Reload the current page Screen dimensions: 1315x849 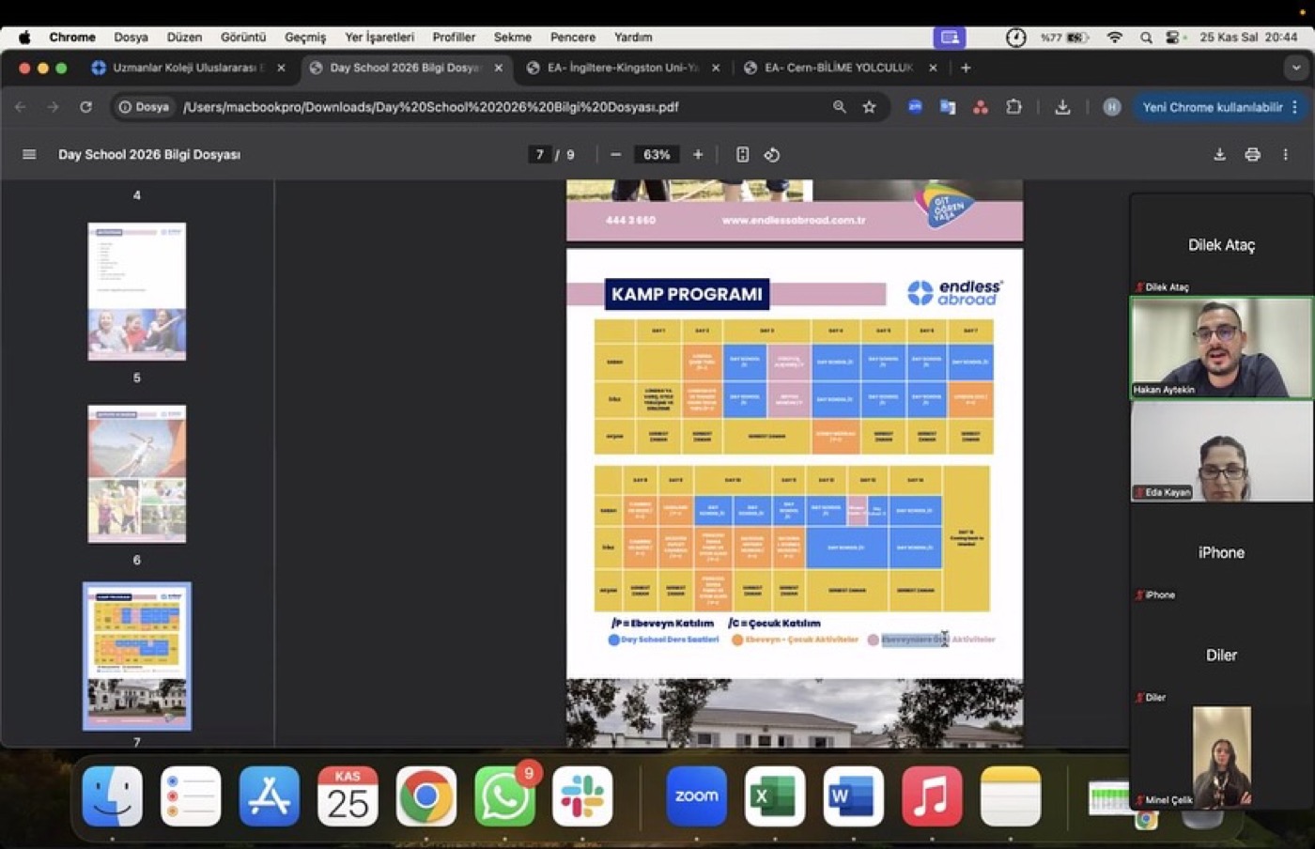[85, 107]
